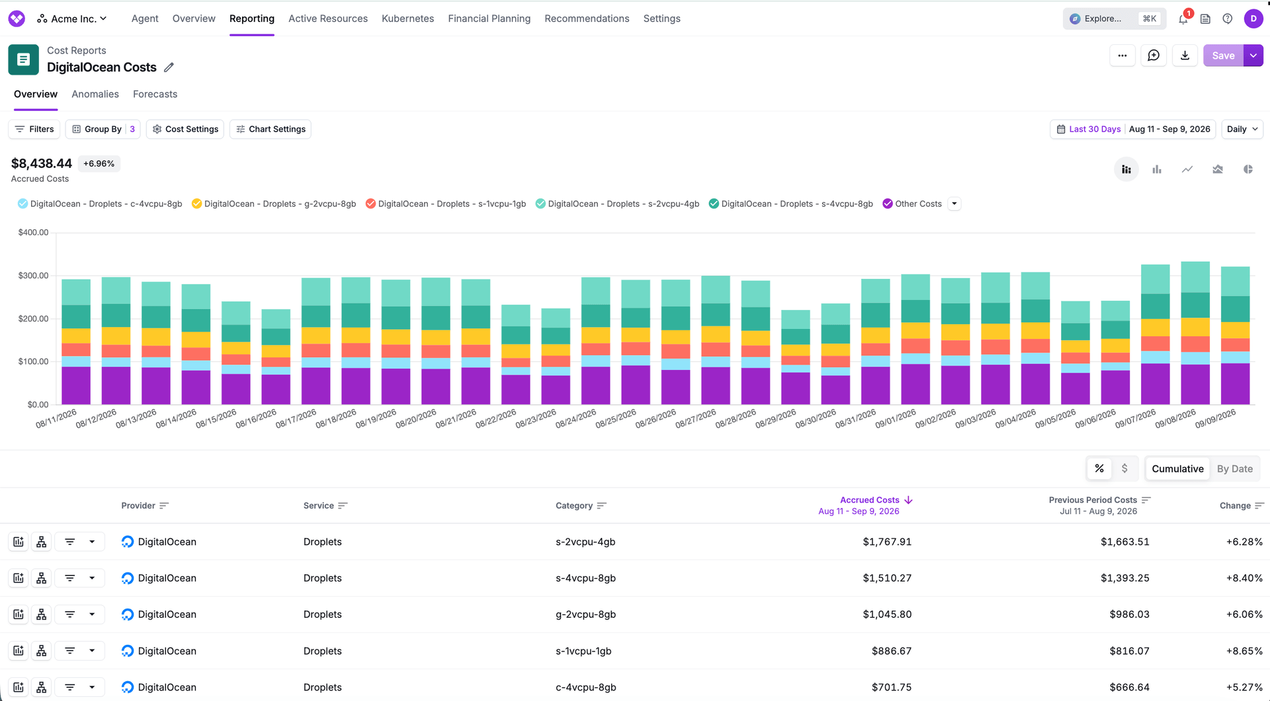Sort by Category column icon
The height and width of the screenshot is (701, 1270).
pos(601,505)
